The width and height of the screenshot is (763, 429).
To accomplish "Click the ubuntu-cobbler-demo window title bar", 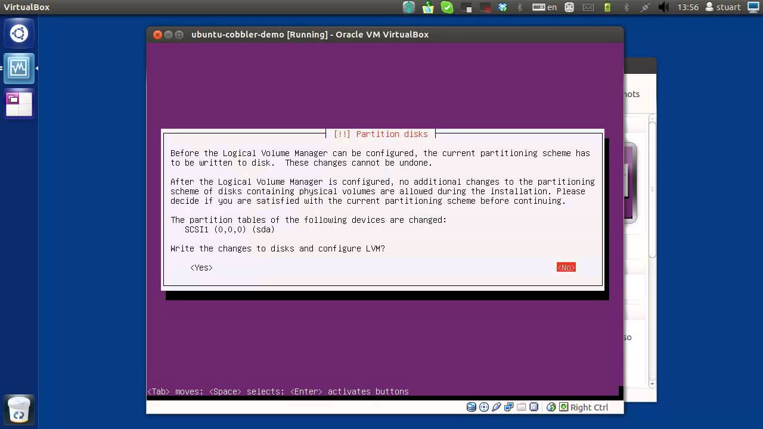I will tap(385, 35).
